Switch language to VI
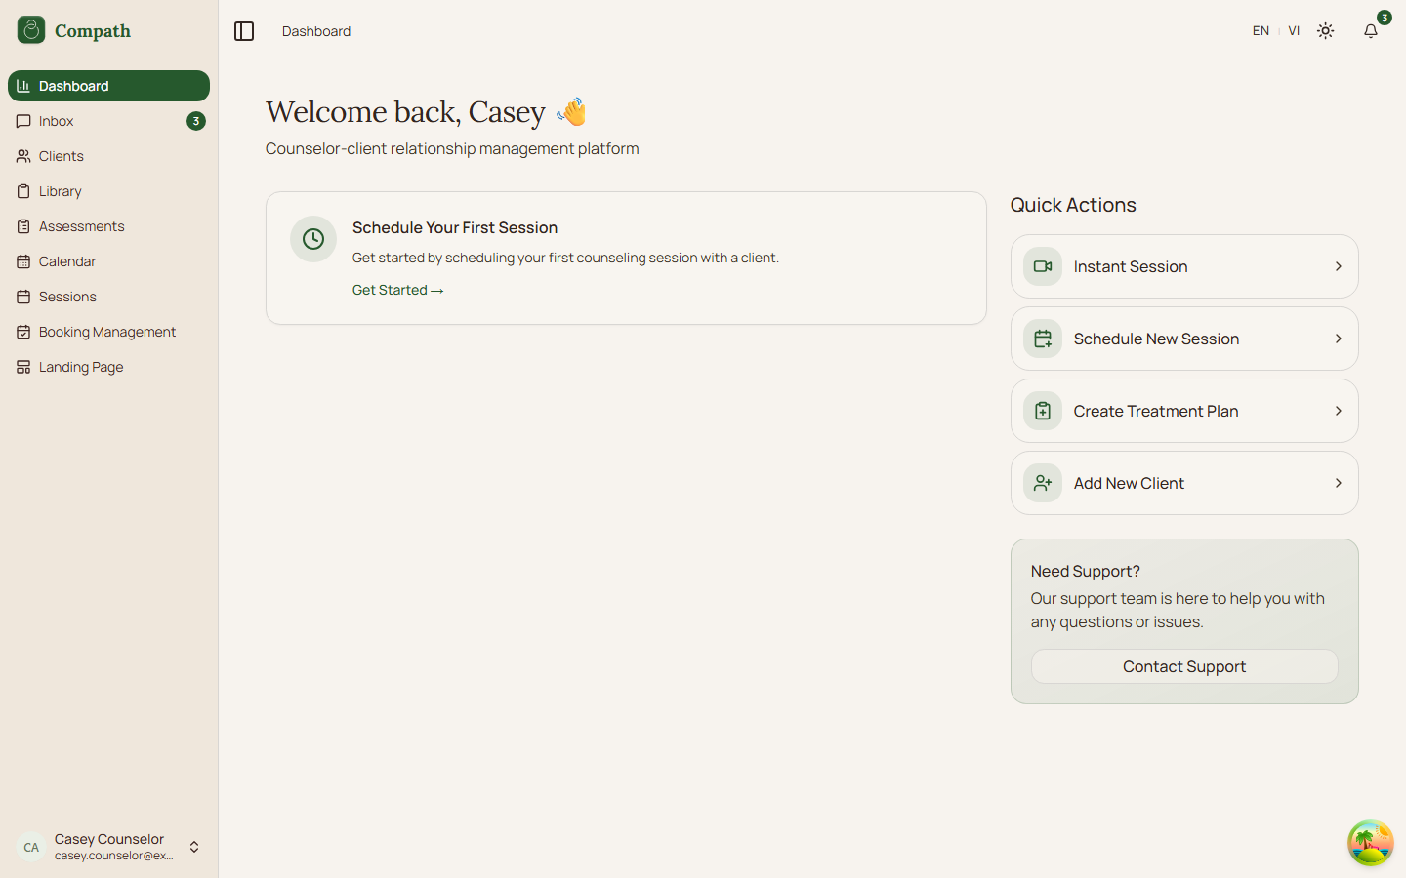This screenshot has height=878, width=1406. (1294, 31)
